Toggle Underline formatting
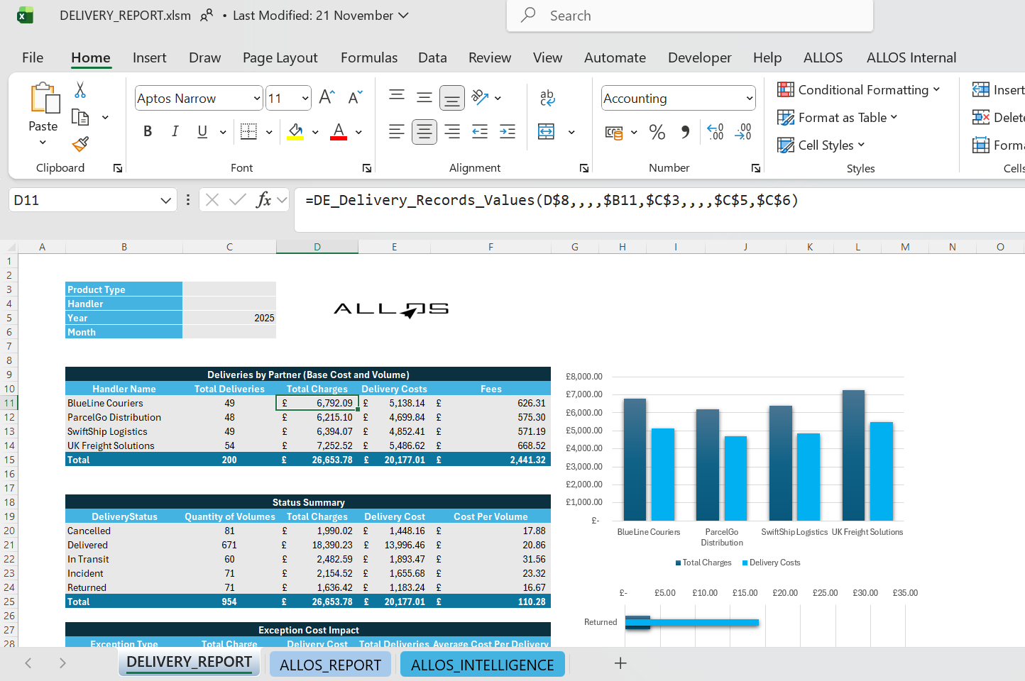The width and height of the screenshot is (1025, 681). (202, 131)
